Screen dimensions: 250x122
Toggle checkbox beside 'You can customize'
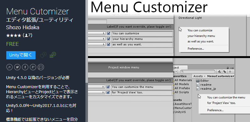[109, 34]
